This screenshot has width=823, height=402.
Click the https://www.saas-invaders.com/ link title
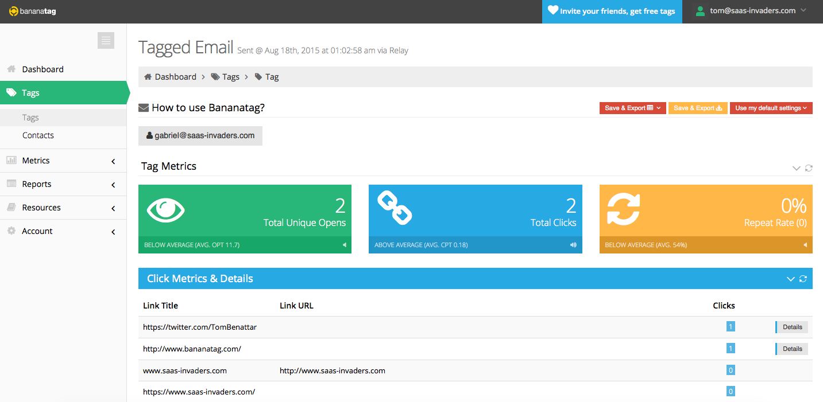(x=199, y=392)
